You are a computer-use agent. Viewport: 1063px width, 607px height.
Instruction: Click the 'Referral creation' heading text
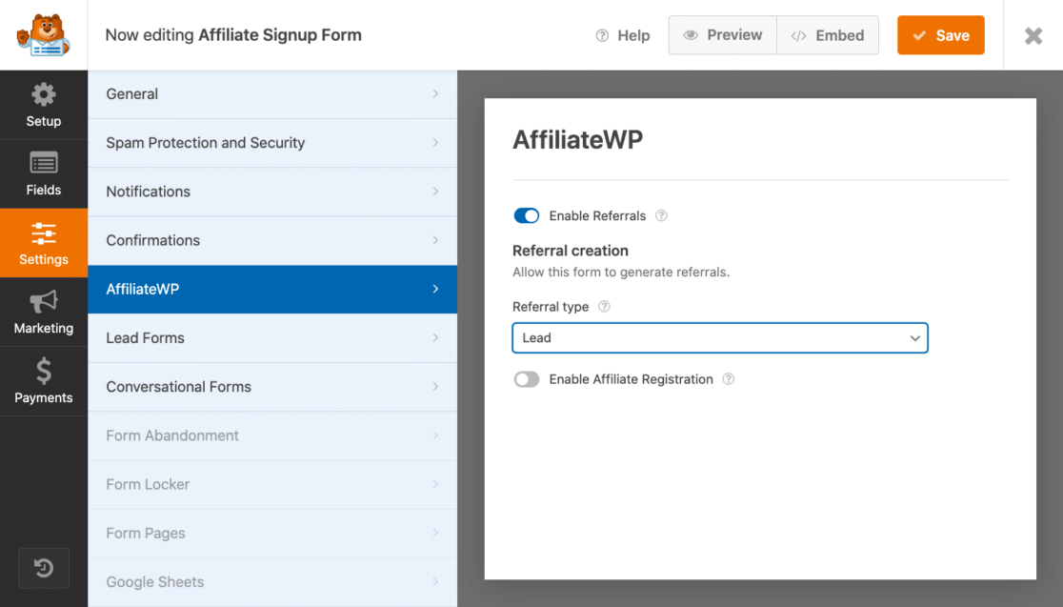click(571, 251)
